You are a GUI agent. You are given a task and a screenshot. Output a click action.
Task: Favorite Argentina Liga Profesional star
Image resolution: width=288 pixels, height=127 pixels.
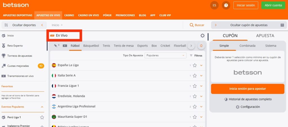pos(195,107)
